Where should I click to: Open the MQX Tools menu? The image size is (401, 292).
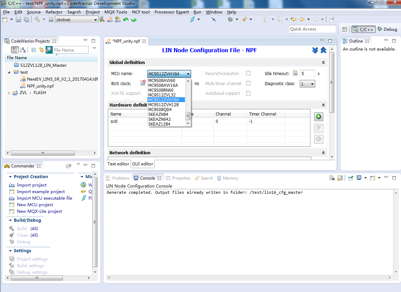click(x=116, y=12)
